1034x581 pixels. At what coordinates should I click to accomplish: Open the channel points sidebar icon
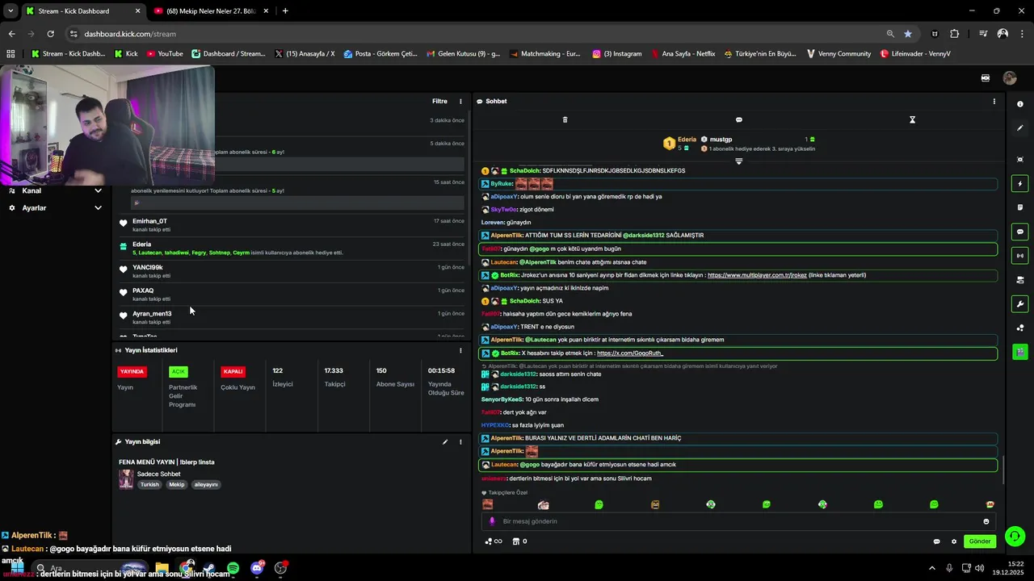pyautogui.click(x=1020, y=328)
